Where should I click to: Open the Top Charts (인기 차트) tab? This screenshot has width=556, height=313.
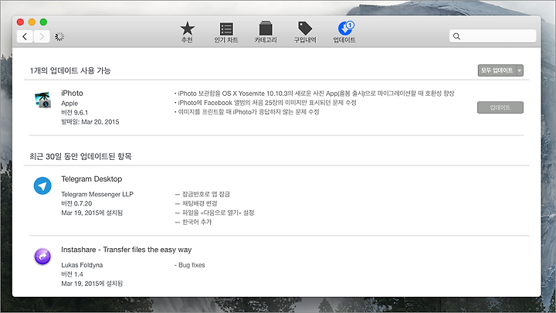point(225,32)
